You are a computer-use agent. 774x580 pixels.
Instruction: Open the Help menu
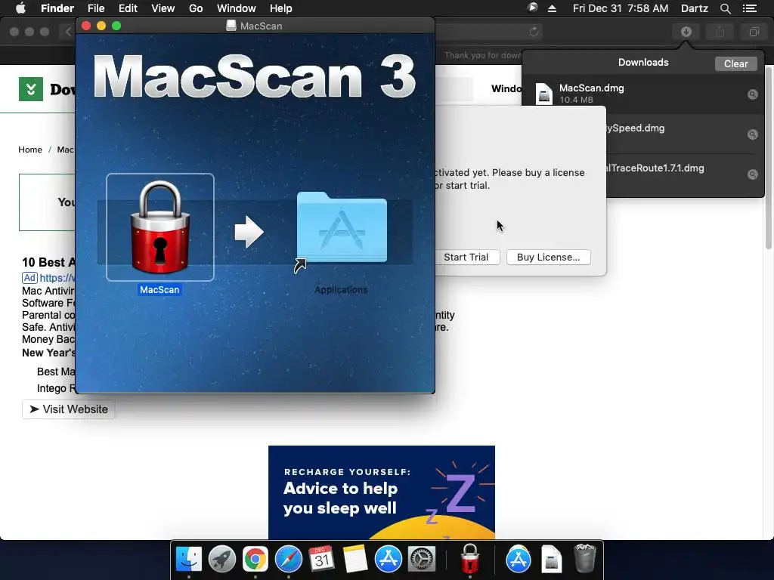[281, 8]
